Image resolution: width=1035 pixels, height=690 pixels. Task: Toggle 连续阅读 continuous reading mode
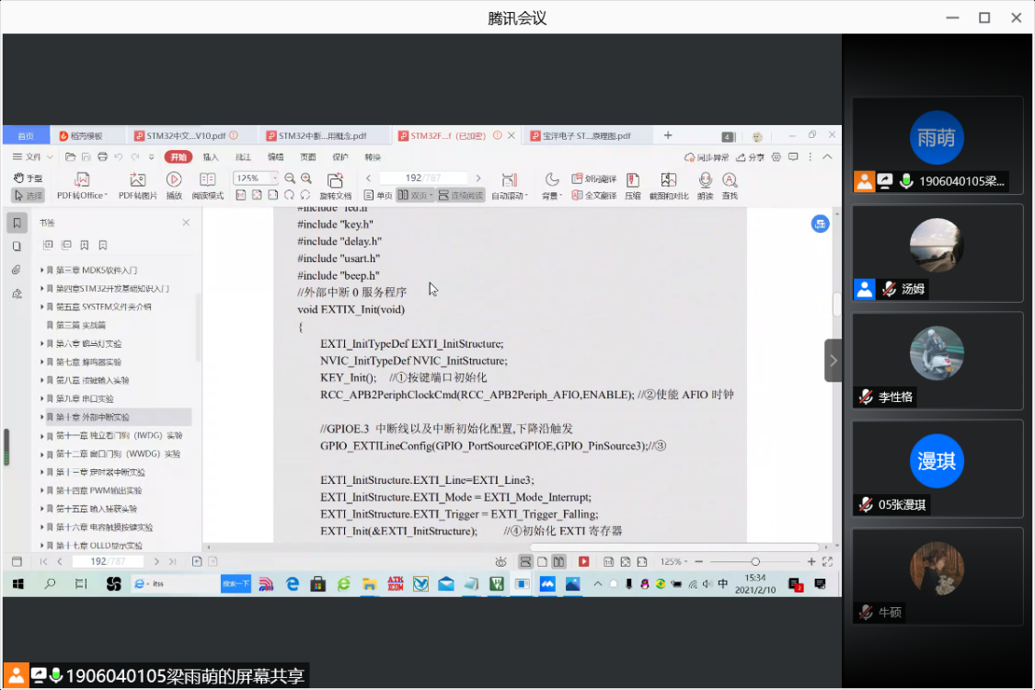[x=460, y=195]
